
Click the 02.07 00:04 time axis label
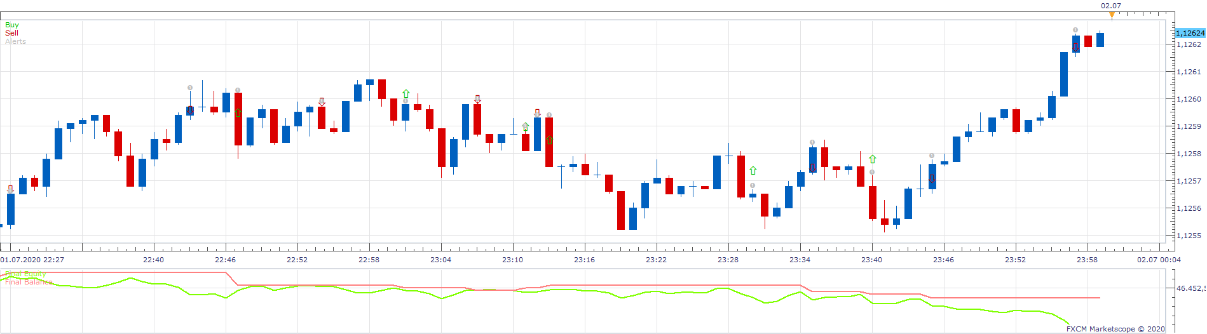(x=1159, y=260)
